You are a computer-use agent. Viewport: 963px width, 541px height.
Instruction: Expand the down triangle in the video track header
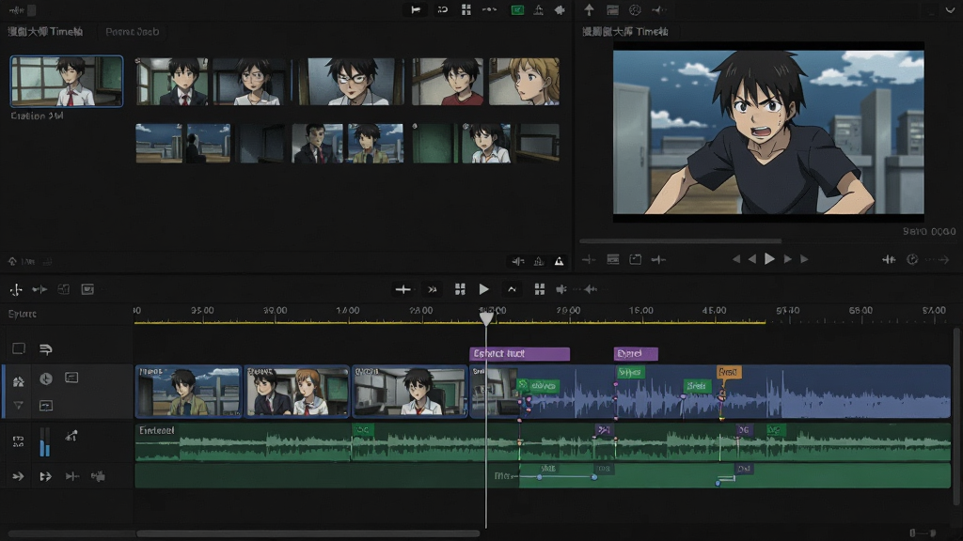pyautogui.click(x=19, y=406)
